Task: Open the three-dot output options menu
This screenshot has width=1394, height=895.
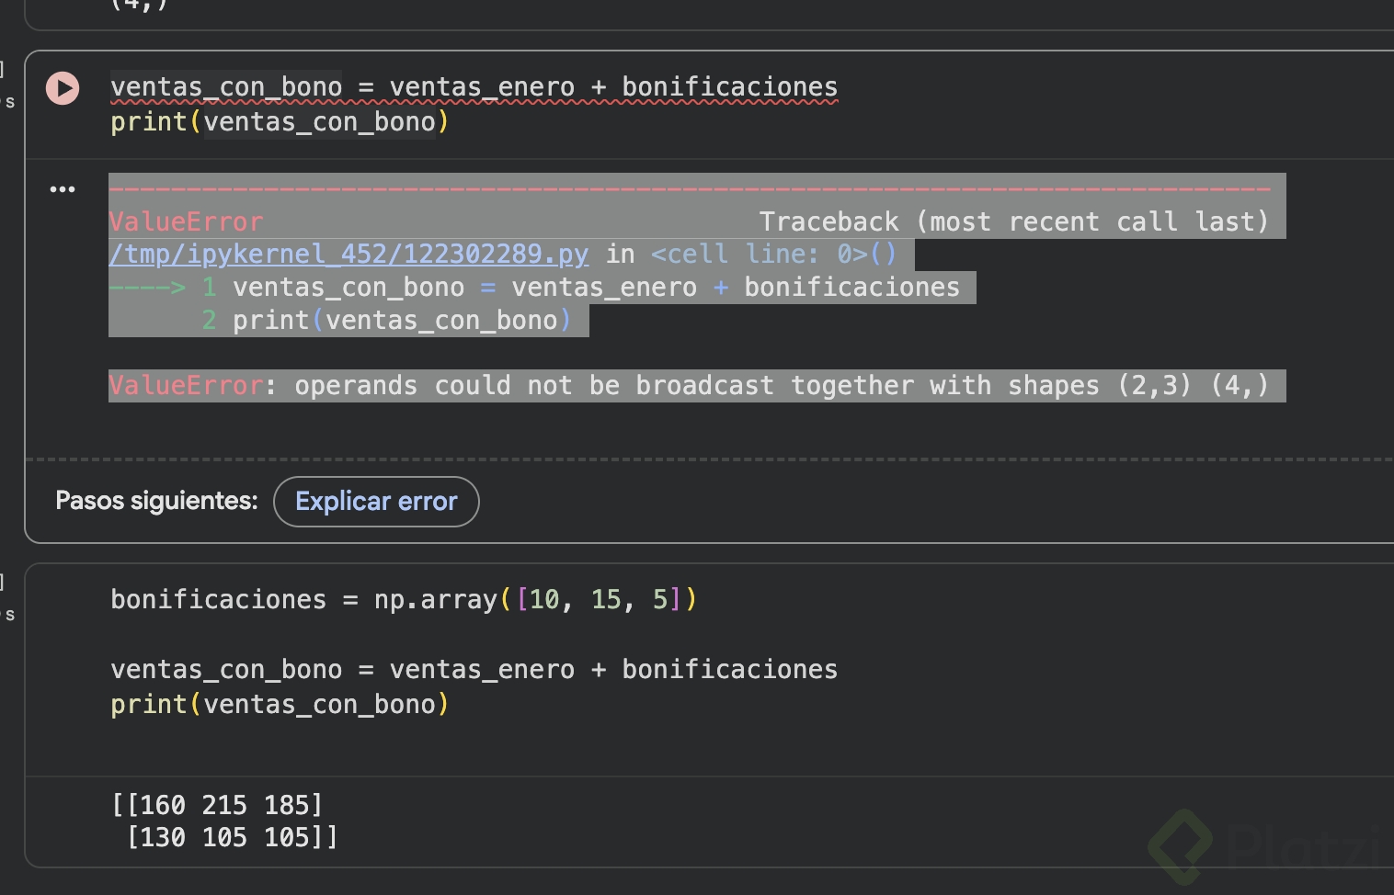Action: click(63, 189)
